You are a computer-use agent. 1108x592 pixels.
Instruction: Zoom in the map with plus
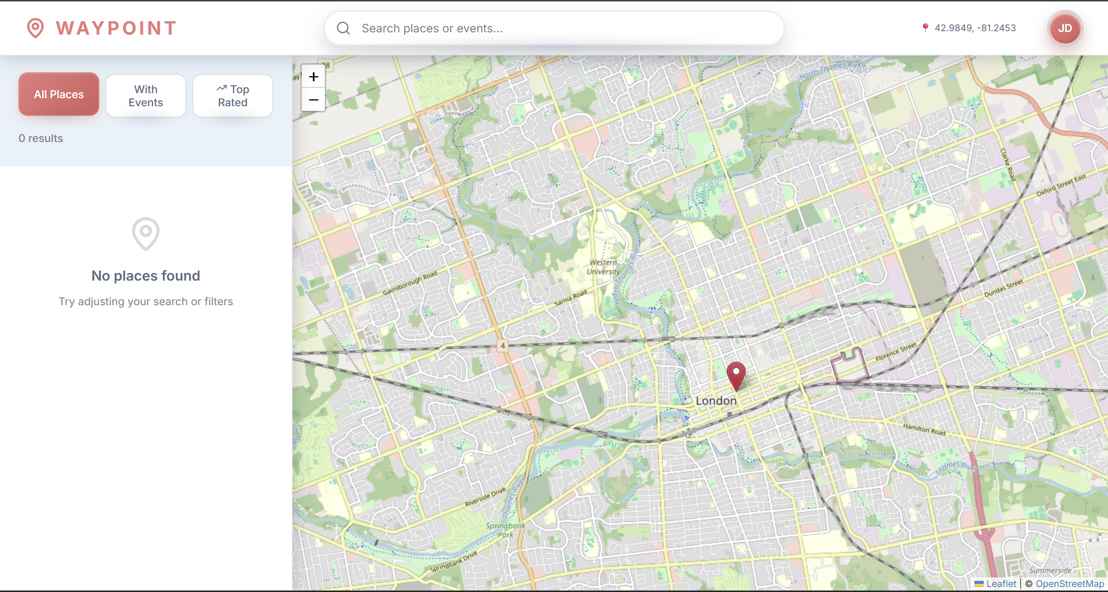pos(313,77)
